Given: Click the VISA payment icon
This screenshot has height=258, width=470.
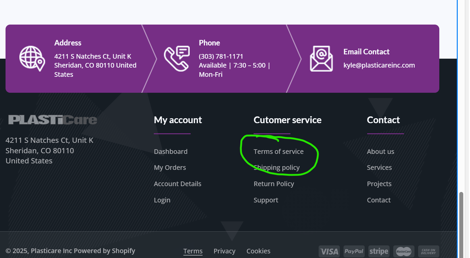Looking at the screenshot, I should coord(329,252).
